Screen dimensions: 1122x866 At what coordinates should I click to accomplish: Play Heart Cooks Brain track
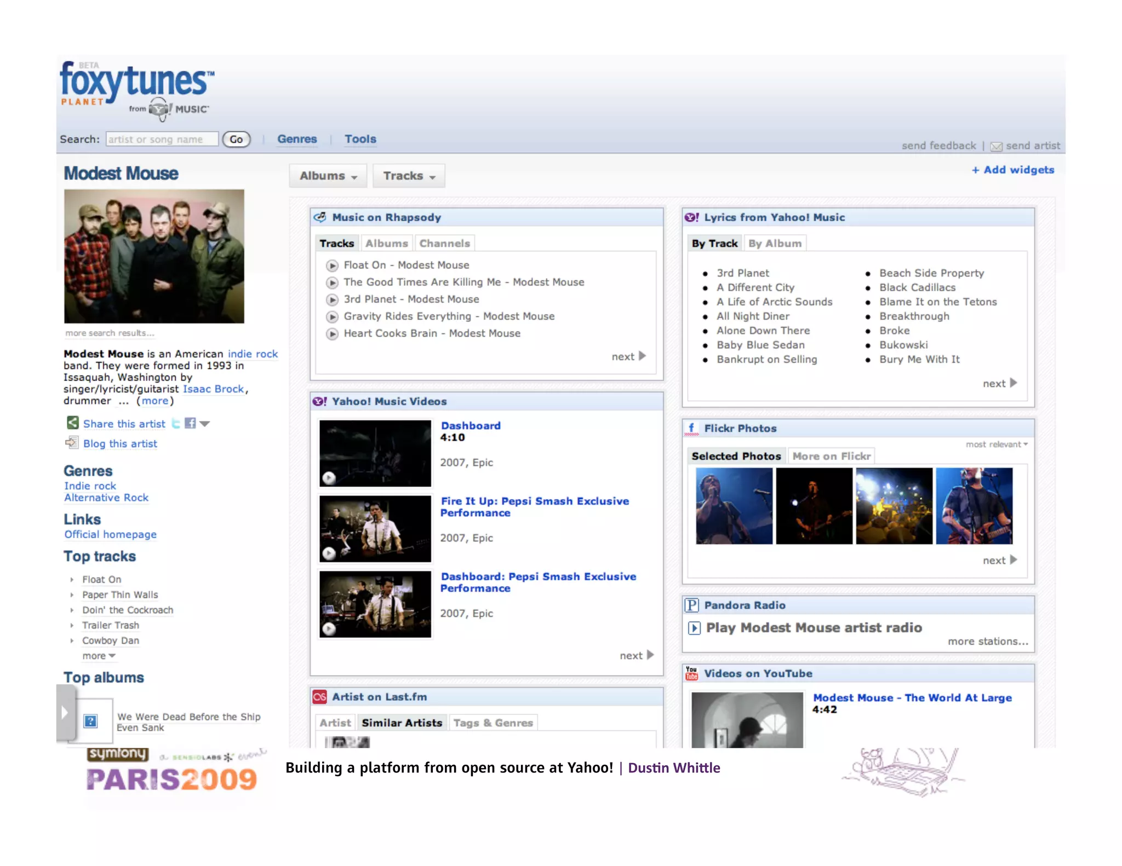[x=332, y=333]
